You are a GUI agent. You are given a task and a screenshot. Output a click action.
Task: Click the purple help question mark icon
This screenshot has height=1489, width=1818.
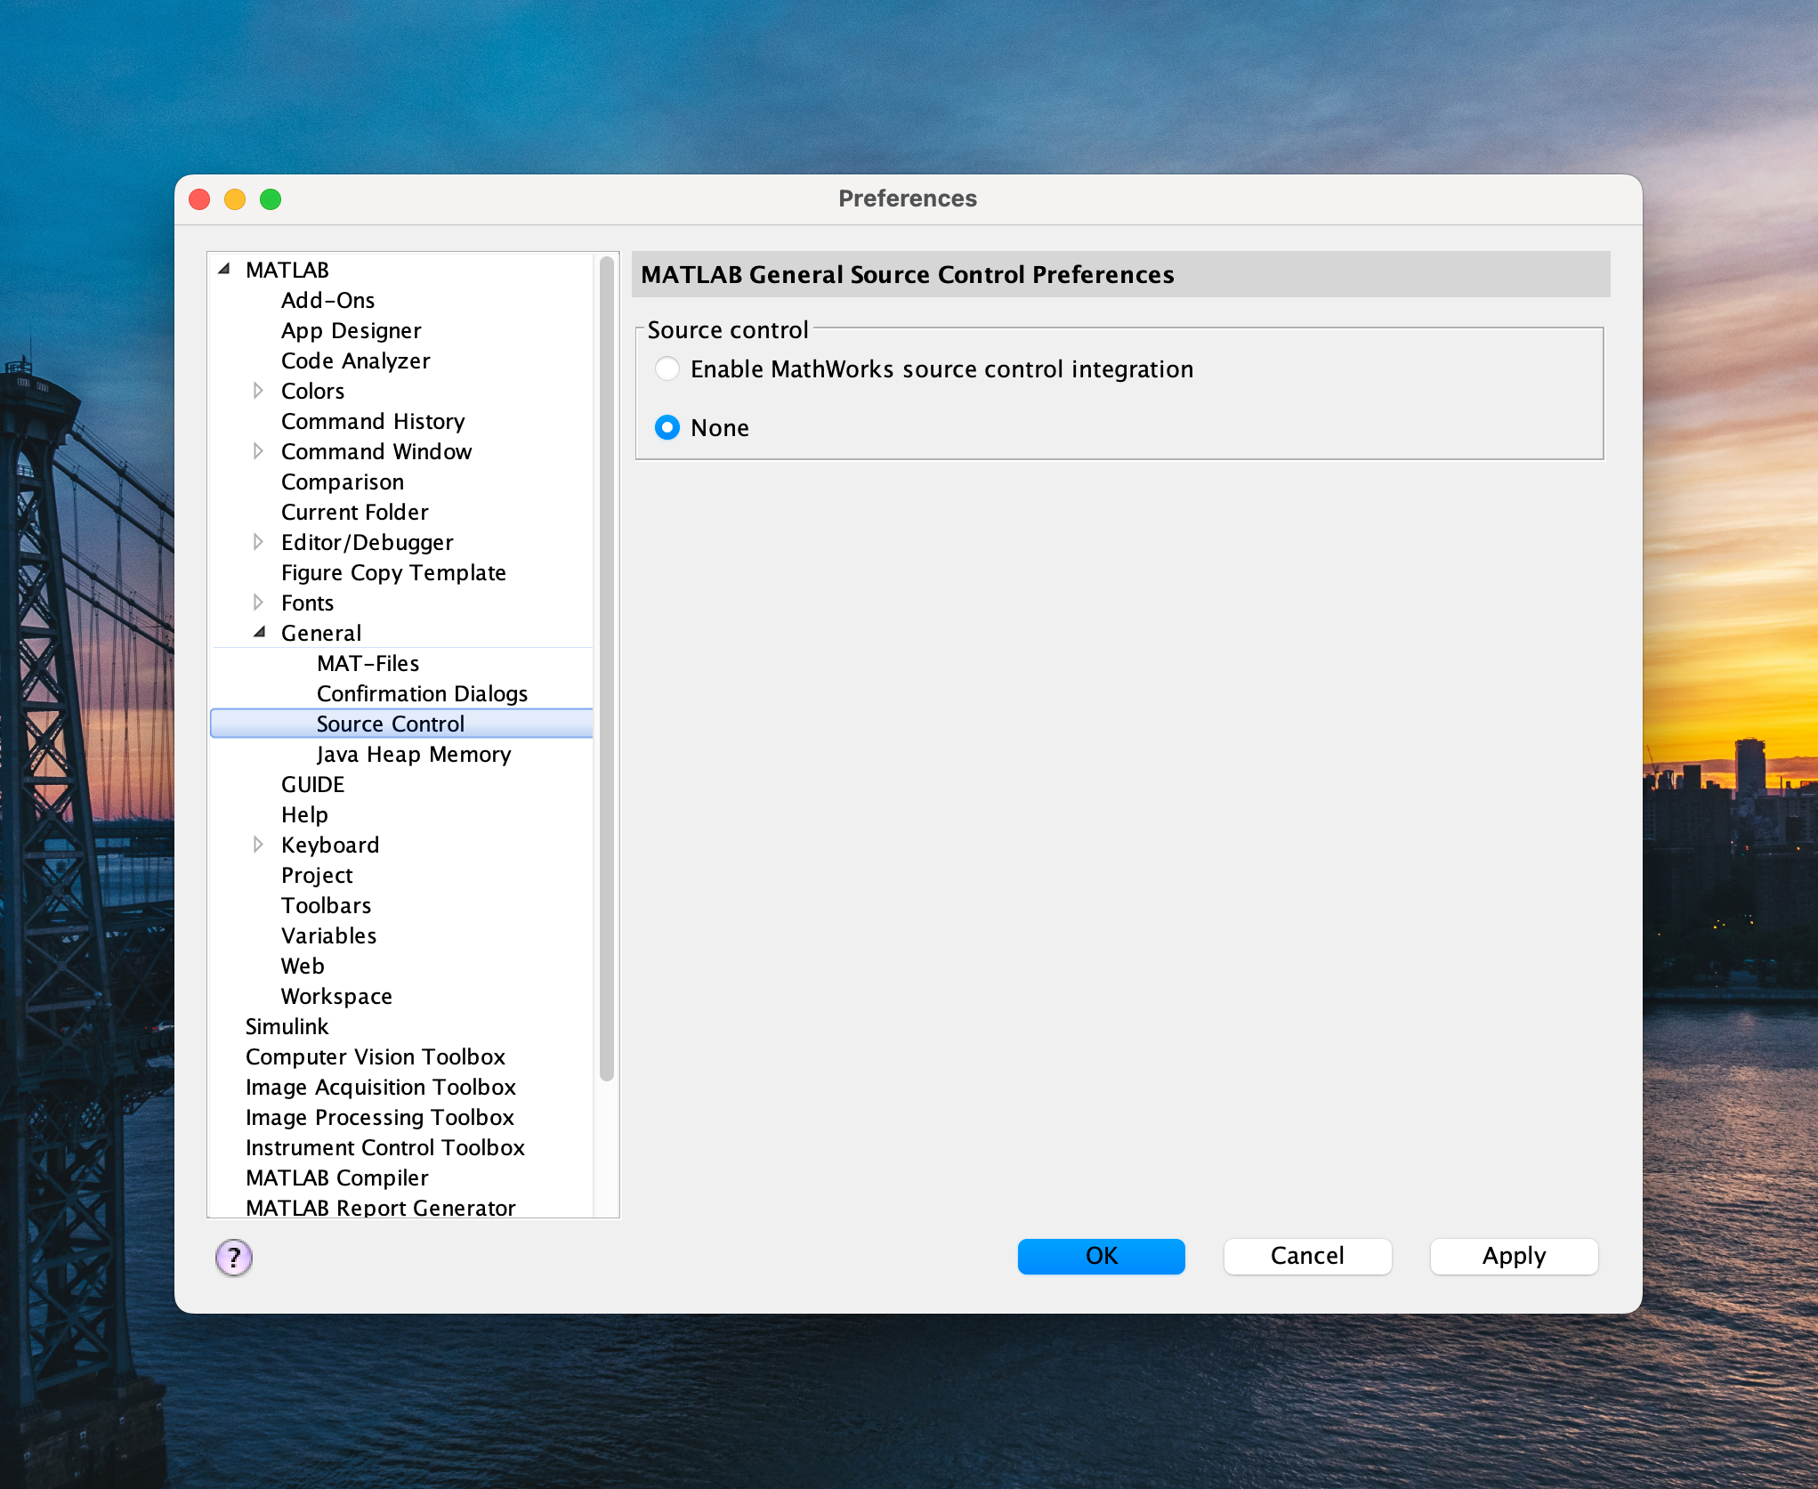234,1257
